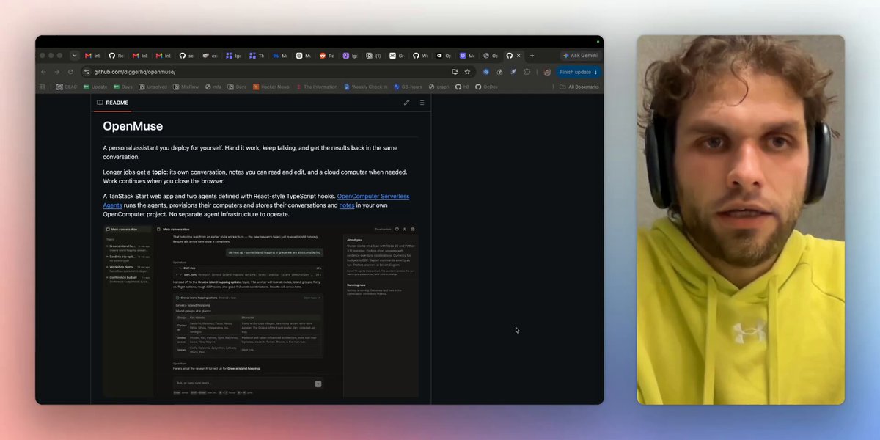Open the README outline list icon
Viewport: 880px width, 440px height.
tap(422, 103)
